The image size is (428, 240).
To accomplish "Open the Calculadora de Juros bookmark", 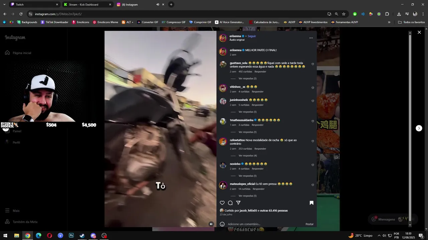I will (264, 22).
